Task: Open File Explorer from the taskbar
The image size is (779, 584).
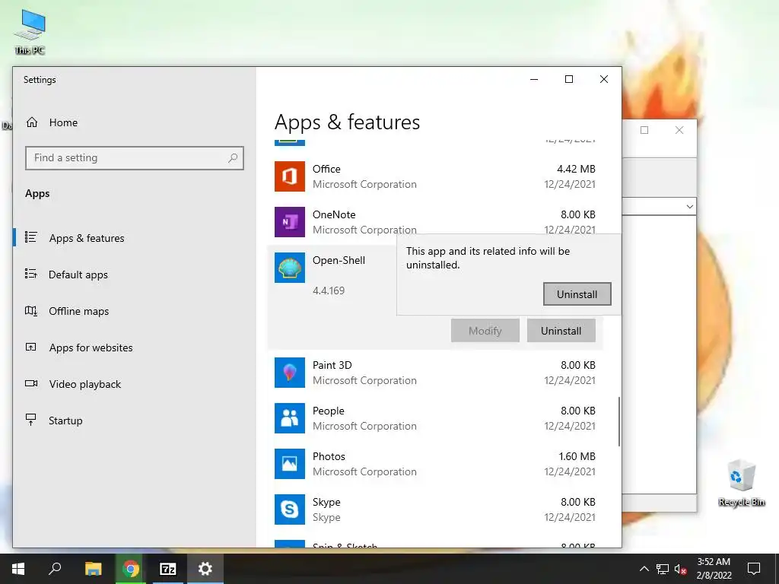Action: [x=93, y=569]
